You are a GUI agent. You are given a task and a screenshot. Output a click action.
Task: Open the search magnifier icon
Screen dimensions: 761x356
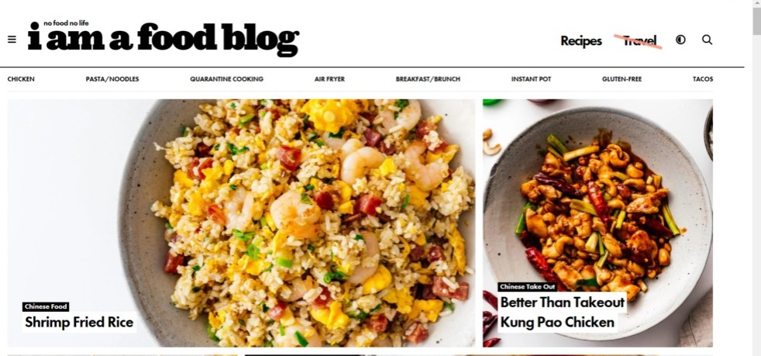tap(707, 40)
